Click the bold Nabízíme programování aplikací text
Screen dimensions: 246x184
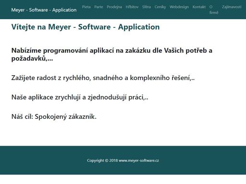click(112, 55)
